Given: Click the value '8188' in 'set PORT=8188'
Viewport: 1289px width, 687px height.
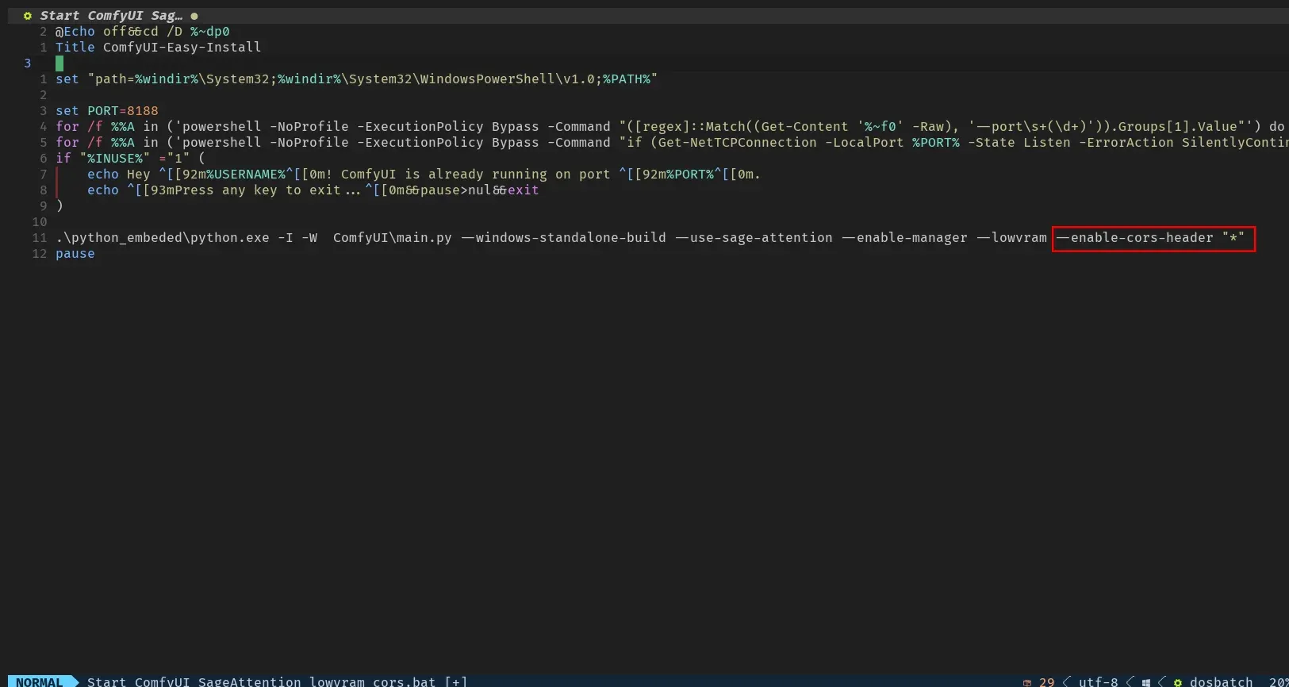Looking at the screenshot, I should click(143, 111).
